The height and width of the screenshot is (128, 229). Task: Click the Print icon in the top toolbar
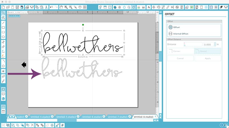pos(27,7)
